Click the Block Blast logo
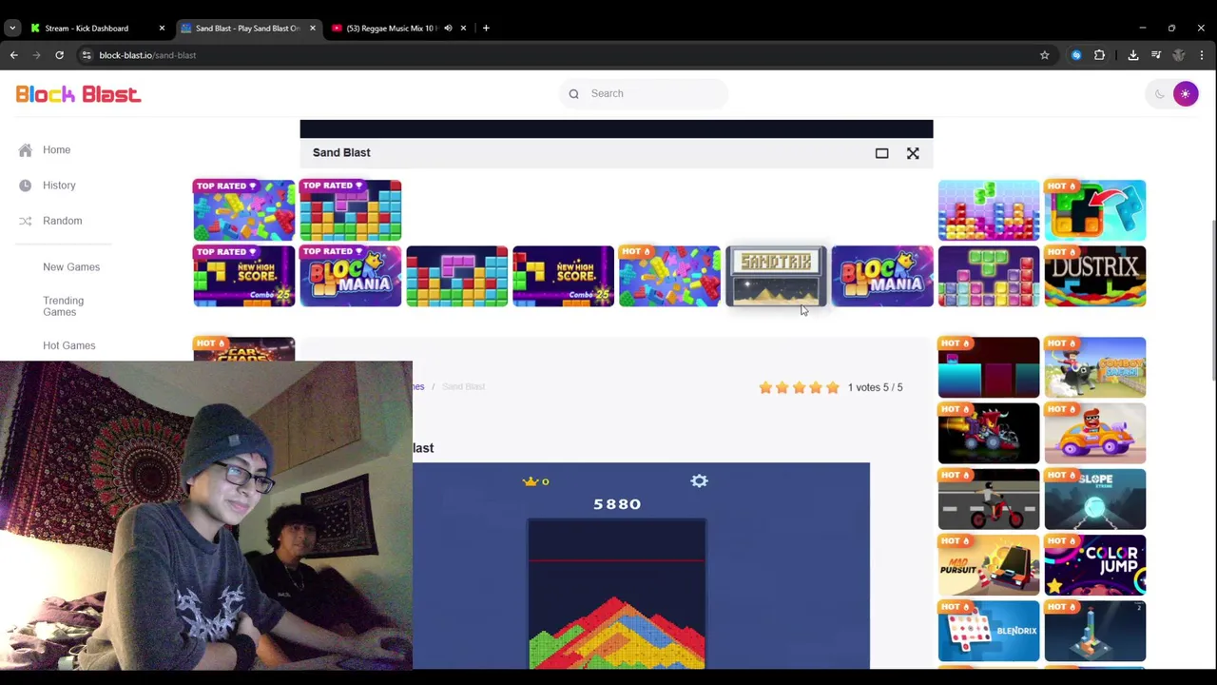Screen dimensions: 1217x685 tap(78, 94)
